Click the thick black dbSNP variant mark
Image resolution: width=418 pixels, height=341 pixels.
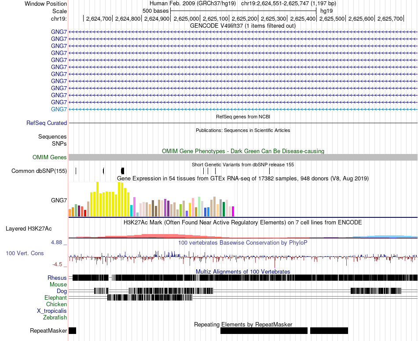tap(123, 171)
